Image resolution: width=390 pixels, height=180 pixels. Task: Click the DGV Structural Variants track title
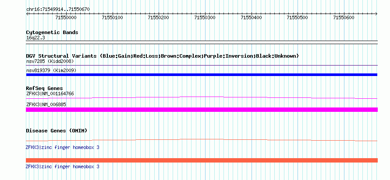[x=162, y=56]
